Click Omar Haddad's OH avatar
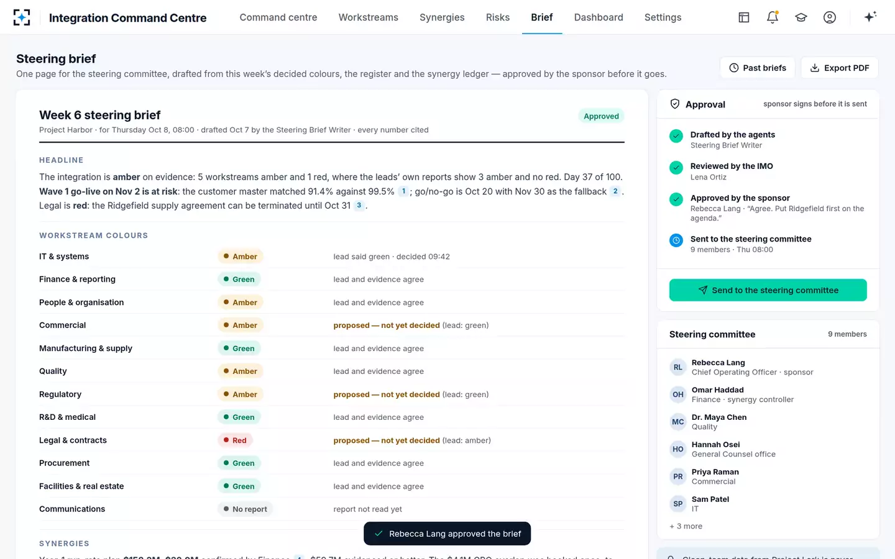This screenshot has width=895, height=559. coord(678,394)
